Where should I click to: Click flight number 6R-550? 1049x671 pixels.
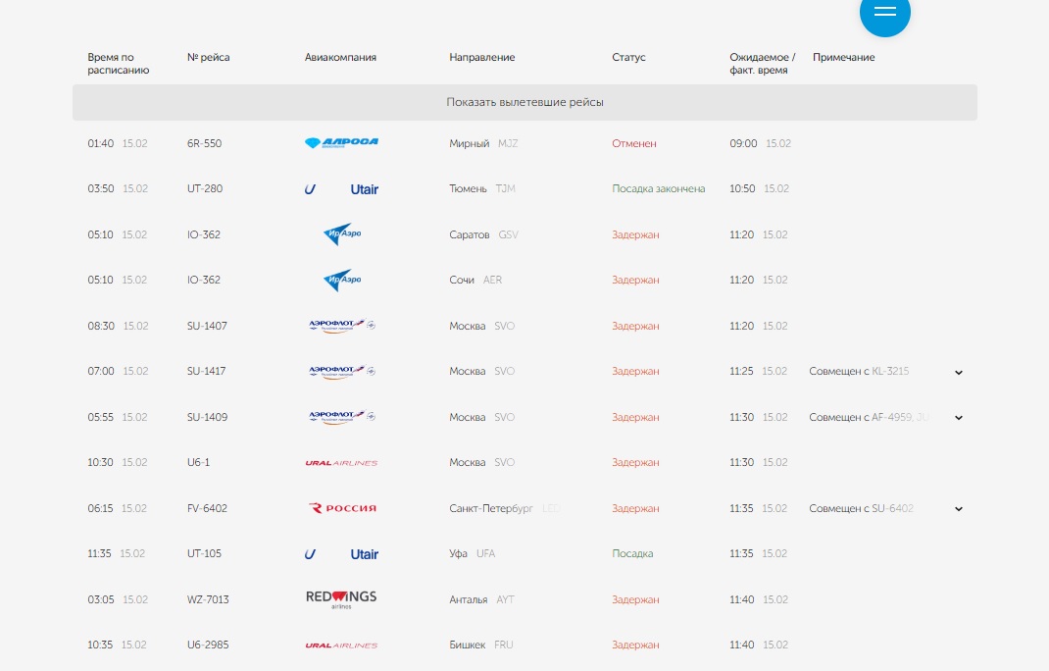204,143
